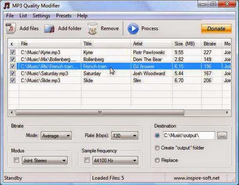
Task: Open the File menu
Action: click(x=10, y=16)
